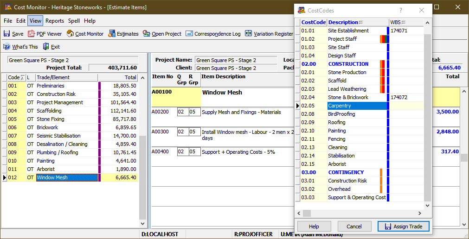469x239 pixels.
Task: Click the row selector beside 012 Window Mesh
Action: click(5, 177)
